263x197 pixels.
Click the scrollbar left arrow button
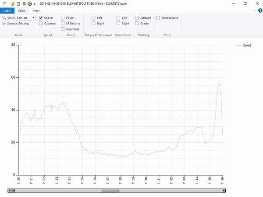coord(13,190)
